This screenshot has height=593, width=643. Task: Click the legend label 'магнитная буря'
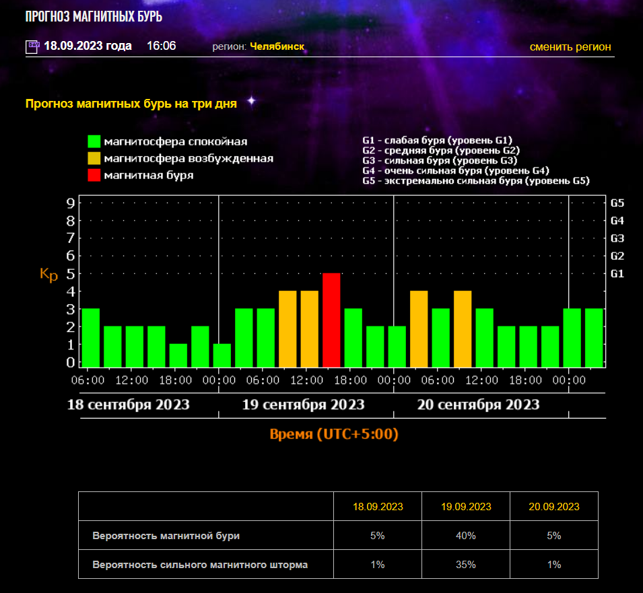click(x=148, y=176)
